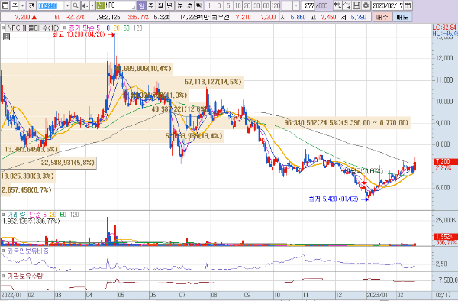Image resolution: width=458 pixels, height=301 pixels.
Task: Click the 2023/01 label on time axis
Action: 377,295
